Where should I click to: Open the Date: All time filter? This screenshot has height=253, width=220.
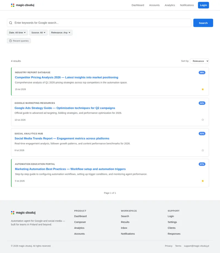(x=17, y=33)
